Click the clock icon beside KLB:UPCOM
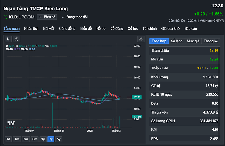Viewport: 225px width, 146px height. [6, 17]
